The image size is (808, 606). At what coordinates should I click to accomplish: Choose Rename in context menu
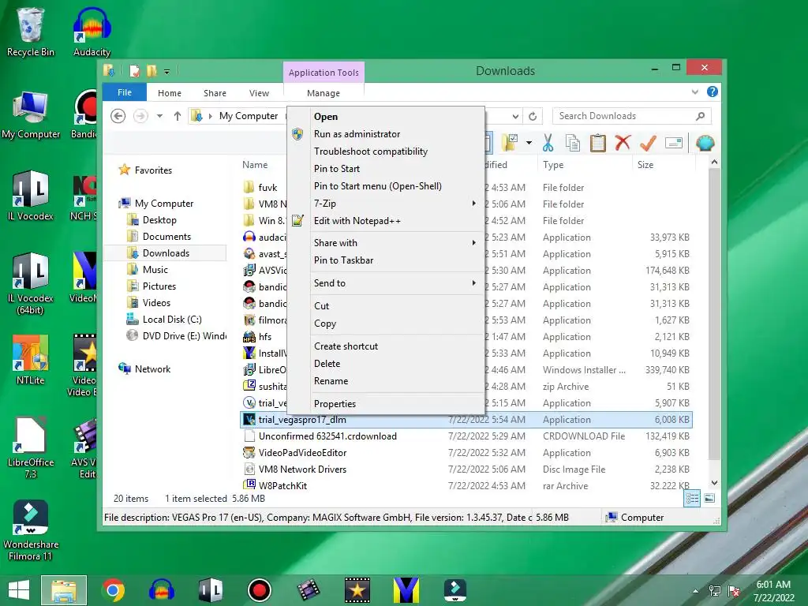(x=386, y=381)
